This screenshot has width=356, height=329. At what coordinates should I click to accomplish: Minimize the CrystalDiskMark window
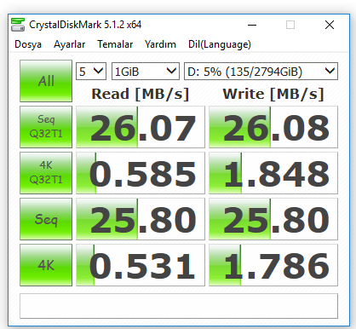pos(252,25)
